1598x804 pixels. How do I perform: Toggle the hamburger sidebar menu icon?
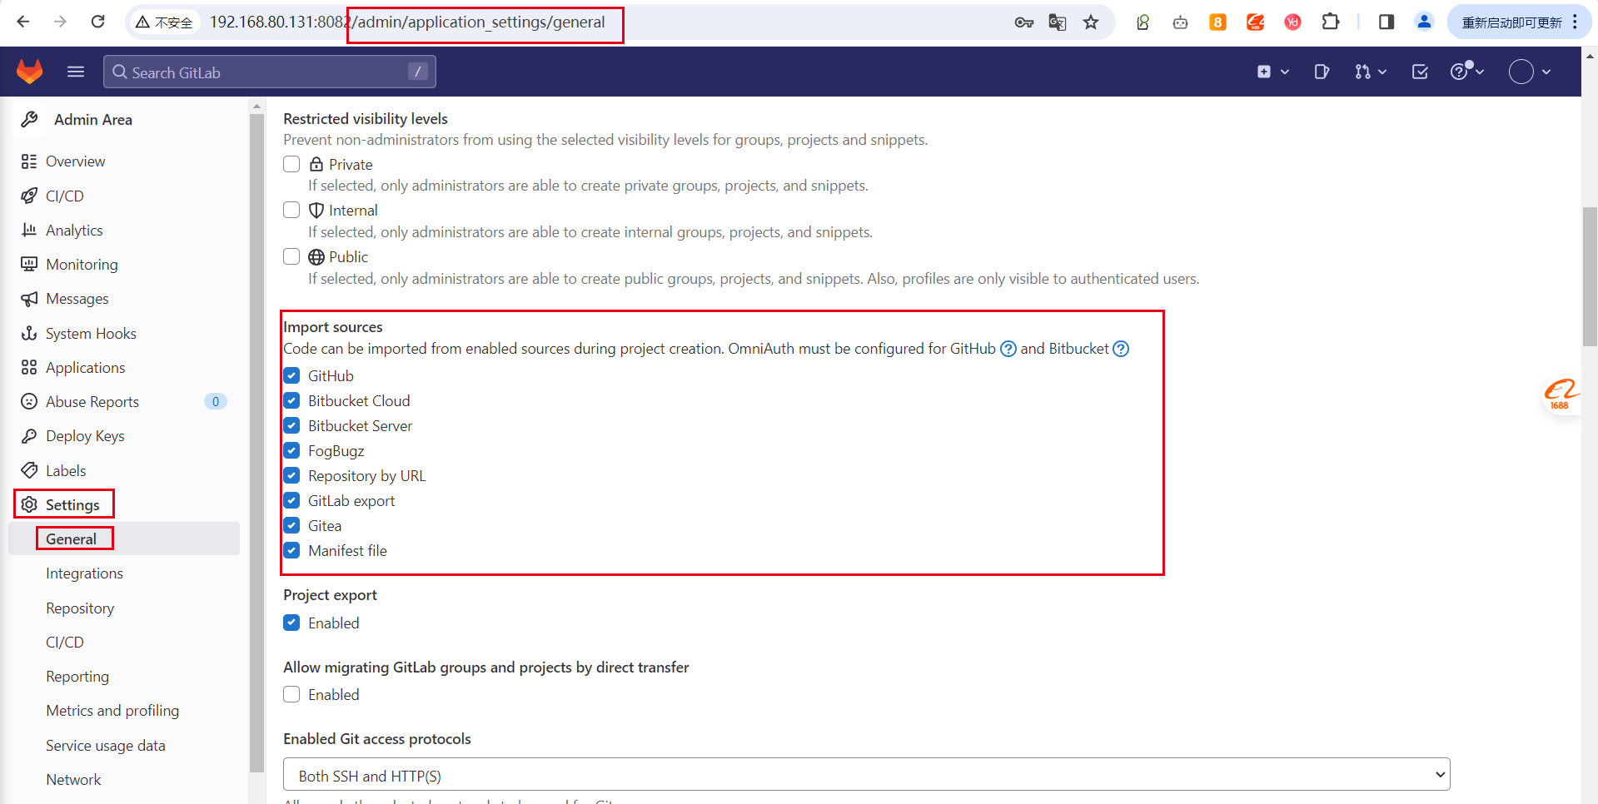click(x=76, y=72)
